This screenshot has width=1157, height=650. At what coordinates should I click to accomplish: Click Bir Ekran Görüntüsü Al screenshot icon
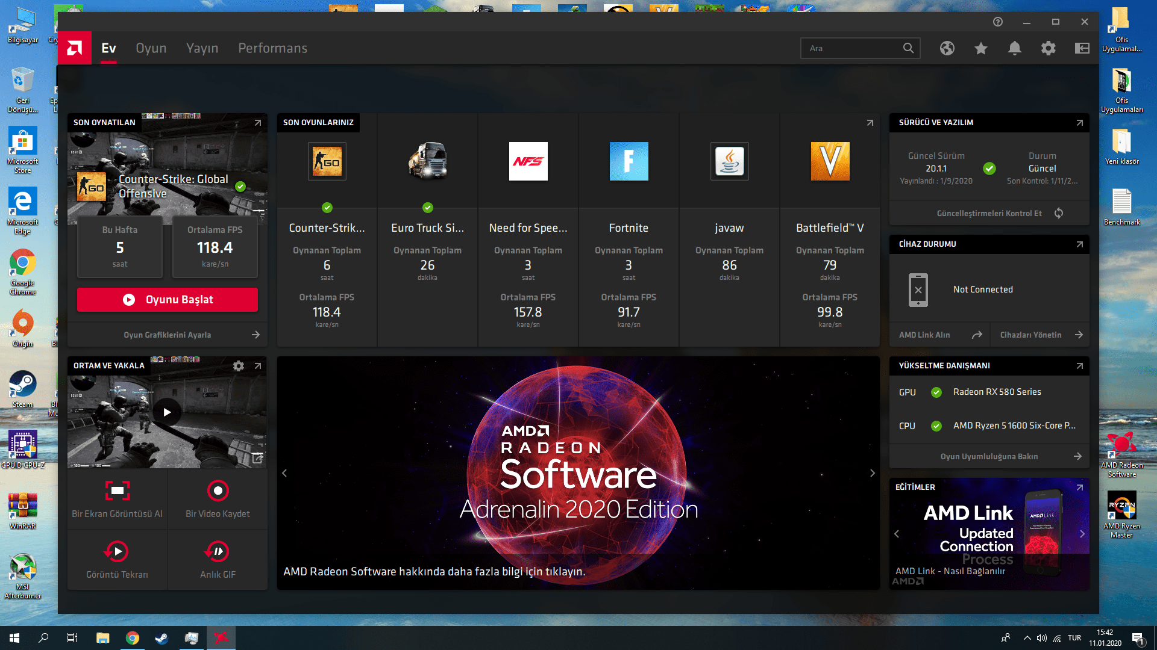118,491
